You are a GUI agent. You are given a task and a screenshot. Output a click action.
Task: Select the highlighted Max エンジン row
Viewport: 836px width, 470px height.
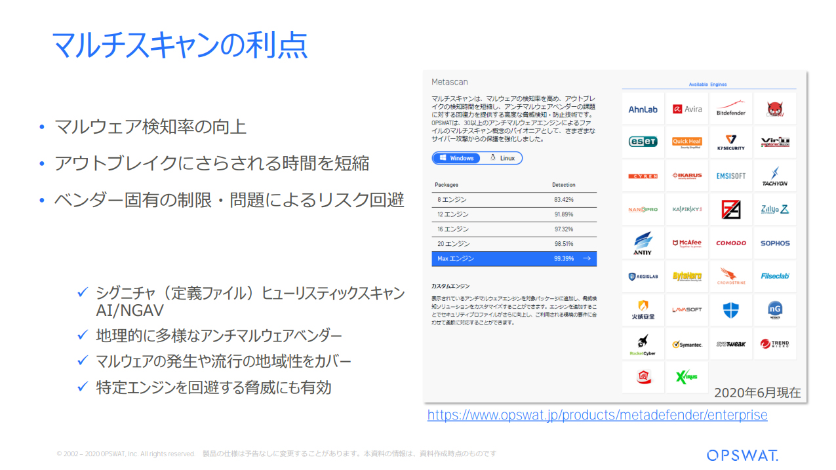coord(514,258)
